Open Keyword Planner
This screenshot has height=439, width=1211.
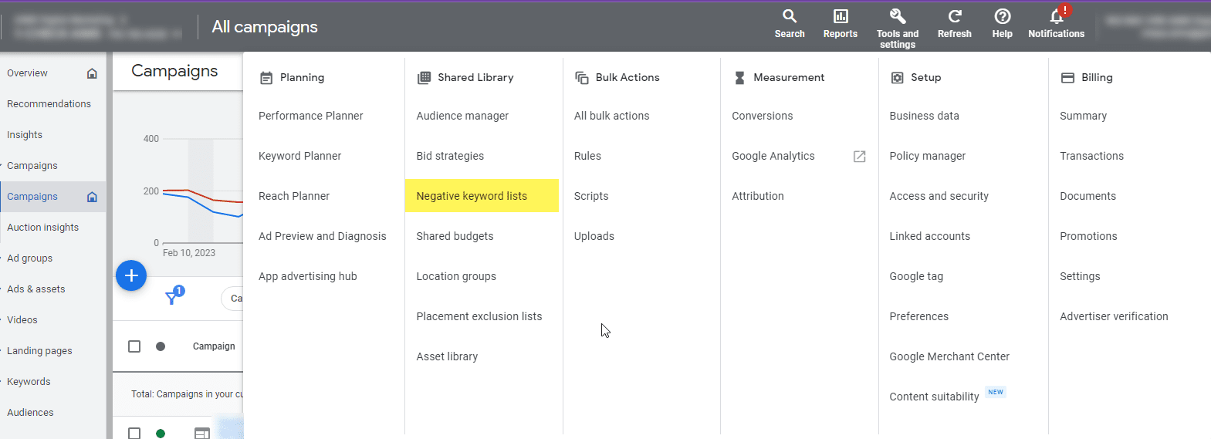(299, 156)
